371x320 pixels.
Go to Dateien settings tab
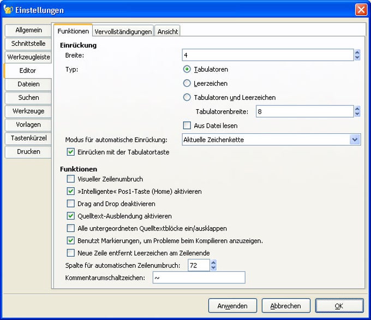pyautogui.click(x=28, y=84)
